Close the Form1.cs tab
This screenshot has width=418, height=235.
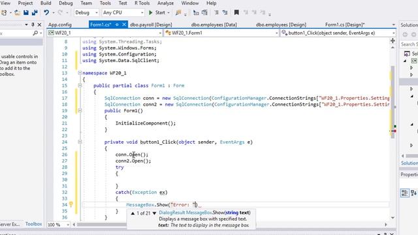pos(124,25)
